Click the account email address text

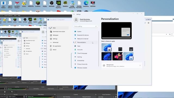[x=86, y=21]
